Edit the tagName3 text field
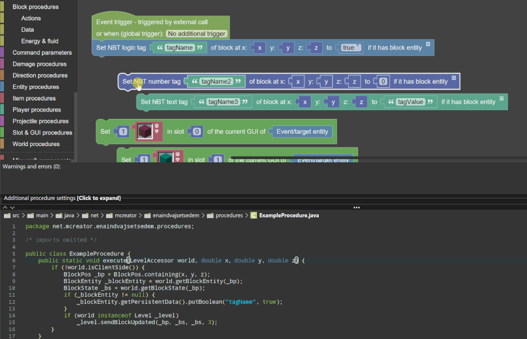 (x=223, y=102)
